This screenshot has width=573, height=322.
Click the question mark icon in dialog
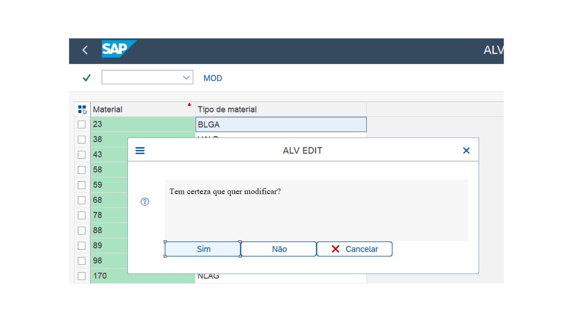click(x=145, y=202)
